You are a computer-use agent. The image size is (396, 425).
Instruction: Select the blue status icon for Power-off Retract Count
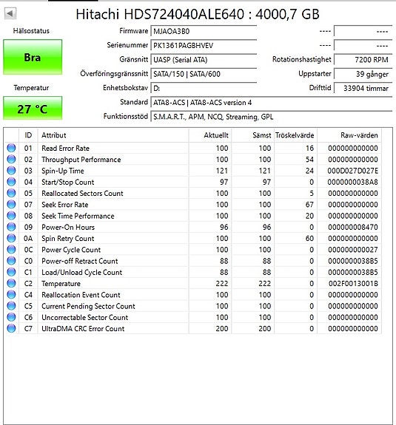click(x=11, y=261)
